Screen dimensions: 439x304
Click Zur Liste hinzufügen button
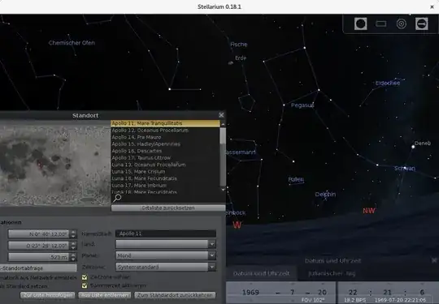(x=48, y=295)
